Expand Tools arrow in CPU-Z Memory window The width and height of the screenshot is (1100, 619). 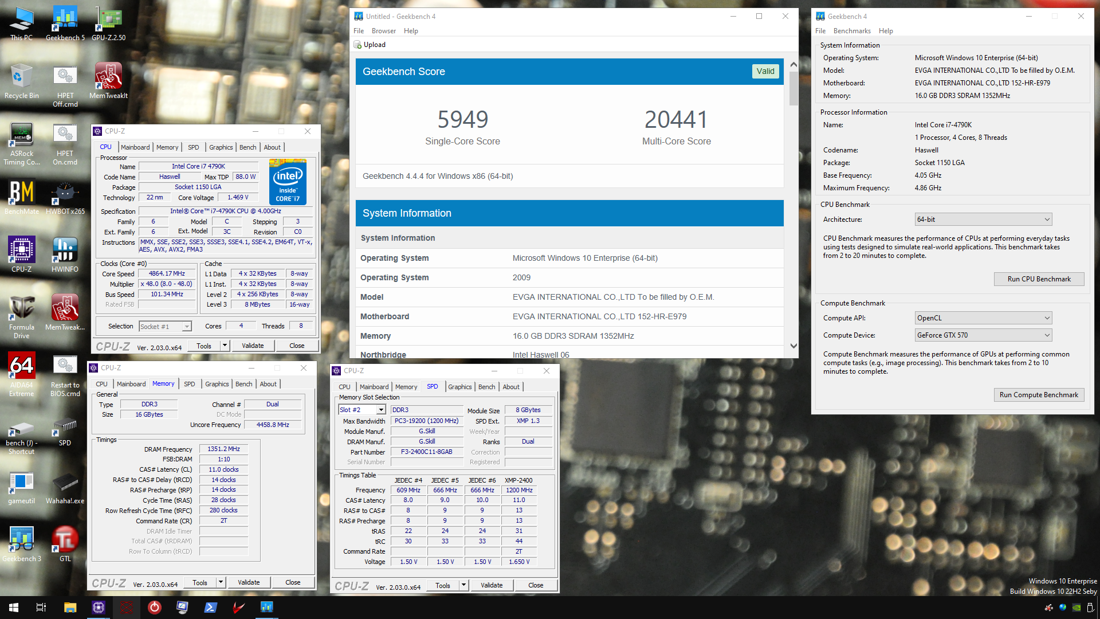[221, 582]
